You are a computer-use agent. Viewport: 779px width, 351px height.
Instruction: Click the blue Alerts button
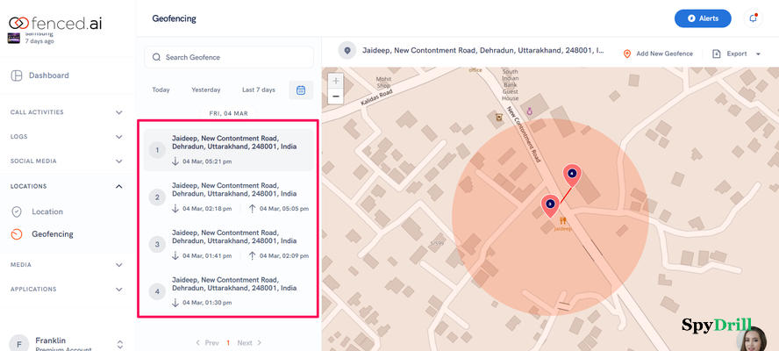702,18
